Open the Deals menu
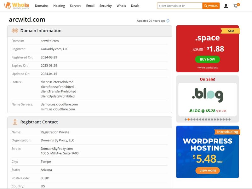The image size is (252, 189). pos(135,6)
